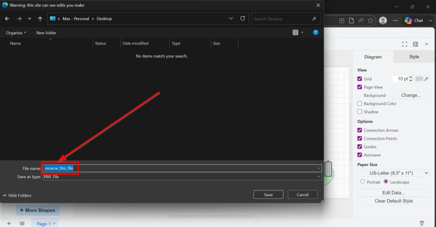Image resolution: width=436 pixels, height=227 pixels.
Task: Sort by Type column
Action: click(176, 43)
